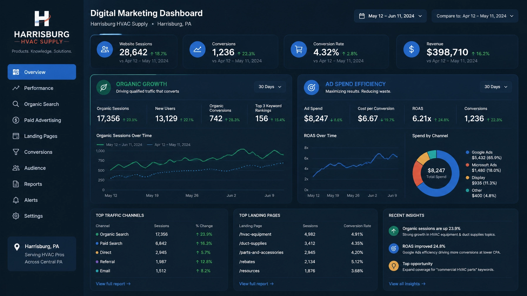Image resolution: width=527 pixels, height=296 pixels.
Task: Click the Email traffic channel row
Action: (x=159, y=271)
